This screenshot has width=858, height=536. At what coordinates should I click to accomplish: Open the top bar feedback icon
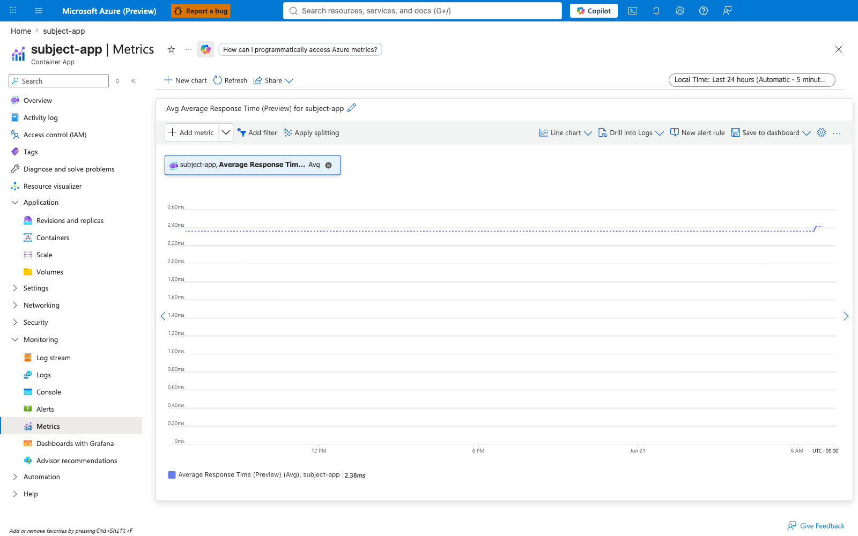point(727,11)
